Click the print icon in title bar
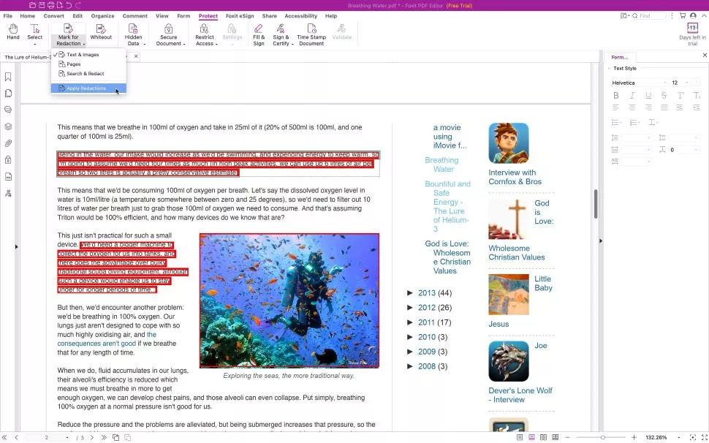Image resolution: width=709 pixels, height=443 pixels. tap(50, 5)
